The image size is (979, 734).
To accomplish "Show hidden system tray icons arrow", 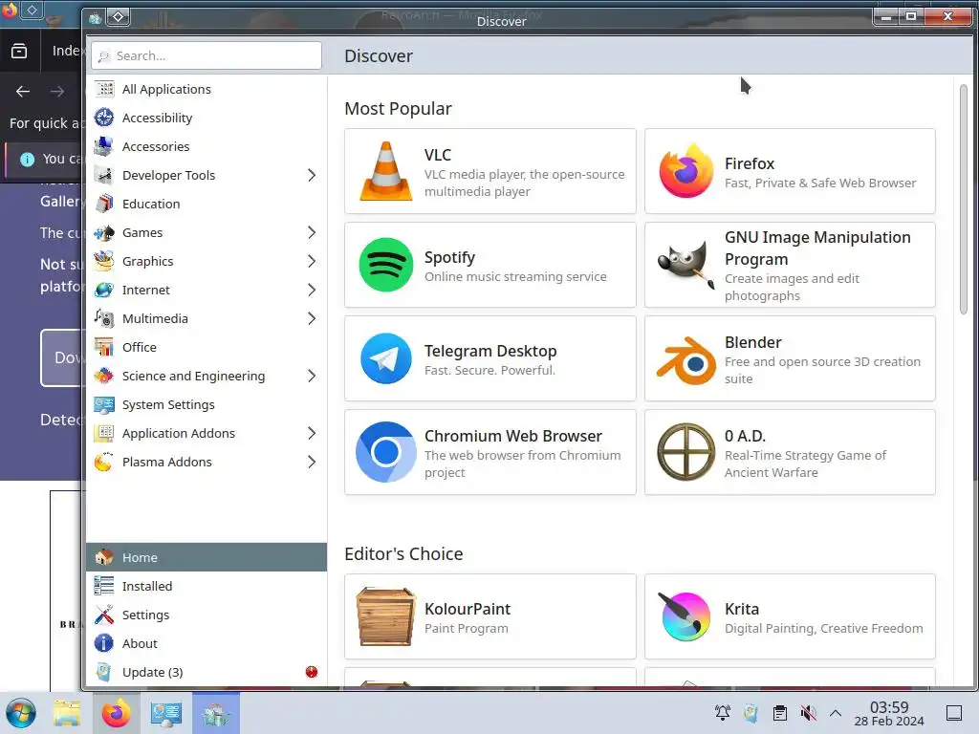I will tap(836, 713).
